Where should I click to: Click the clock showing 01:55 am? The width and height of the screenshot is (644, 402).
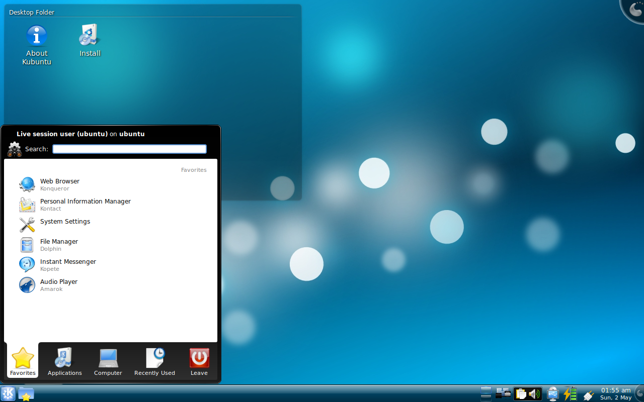(x=616, y=393)
